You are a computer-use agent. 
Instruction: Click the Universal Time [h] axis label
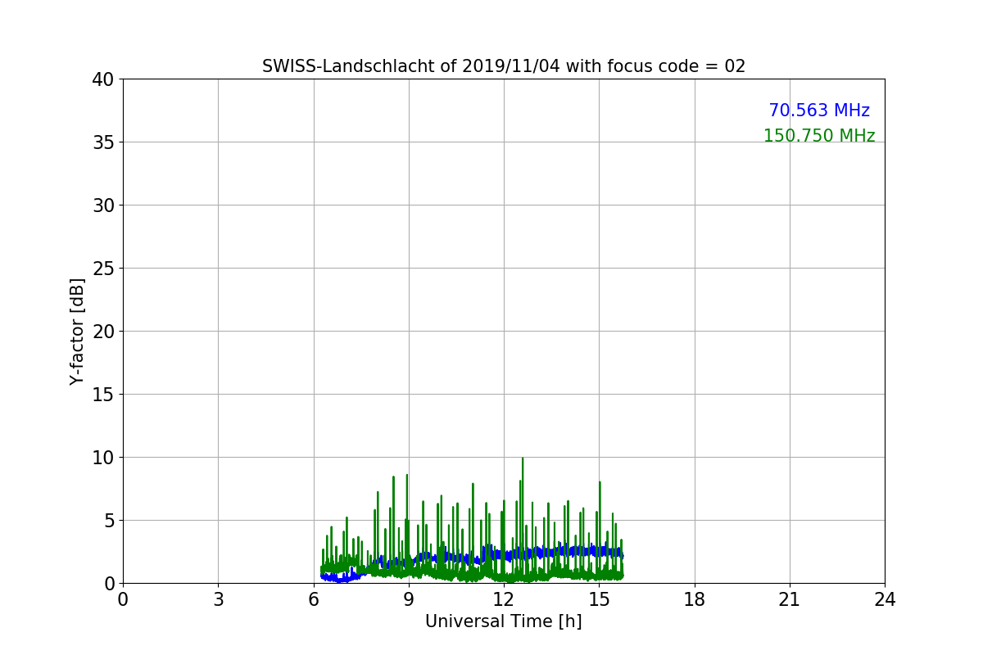click(x=504, y=621)
